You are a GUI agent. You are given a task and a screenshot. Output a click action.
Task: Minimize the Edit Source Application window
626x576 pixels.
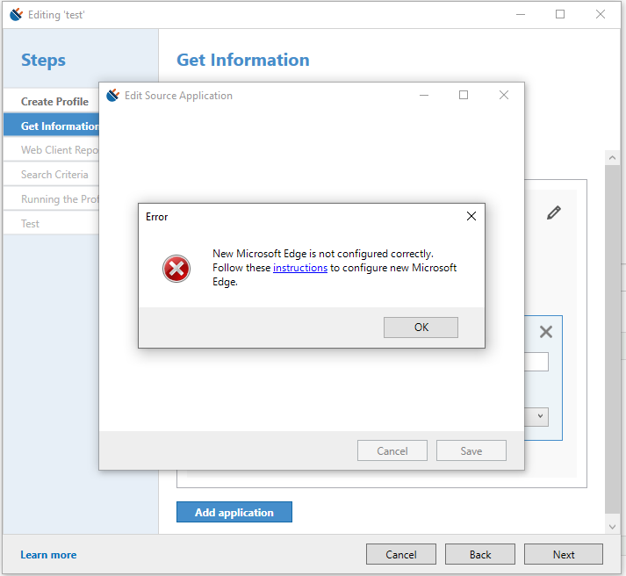click(x=424, y=95)
